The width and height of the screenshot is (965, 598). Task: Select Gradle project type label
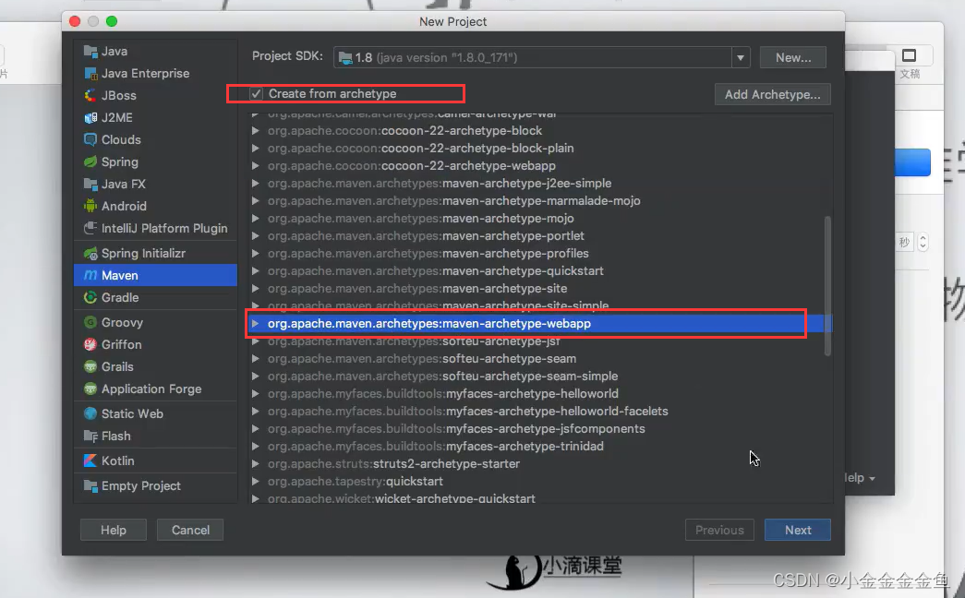(x=120, y=297)
